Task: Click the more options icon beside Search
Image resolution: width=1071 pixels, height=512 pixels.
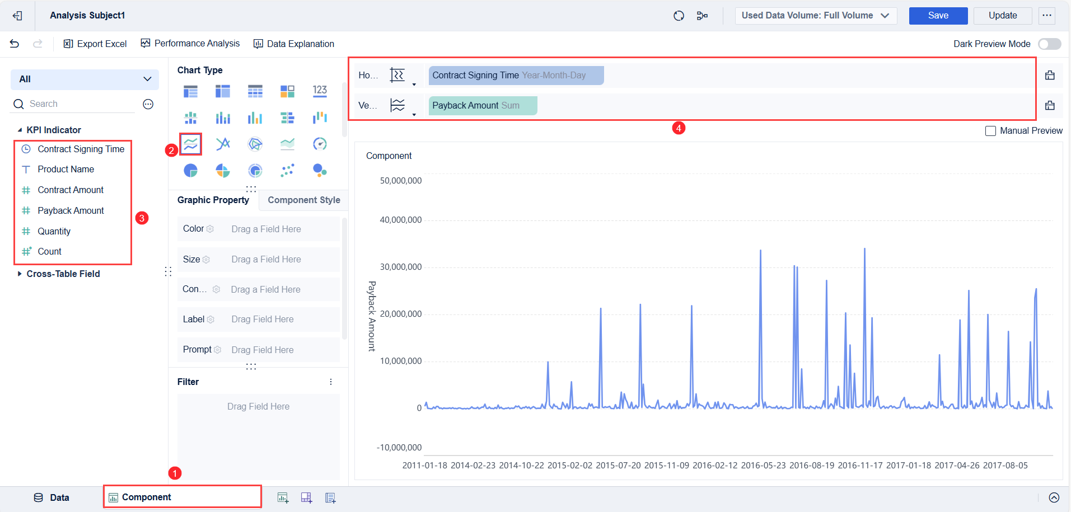Action: pyautogui.click(x=148, y=104)
